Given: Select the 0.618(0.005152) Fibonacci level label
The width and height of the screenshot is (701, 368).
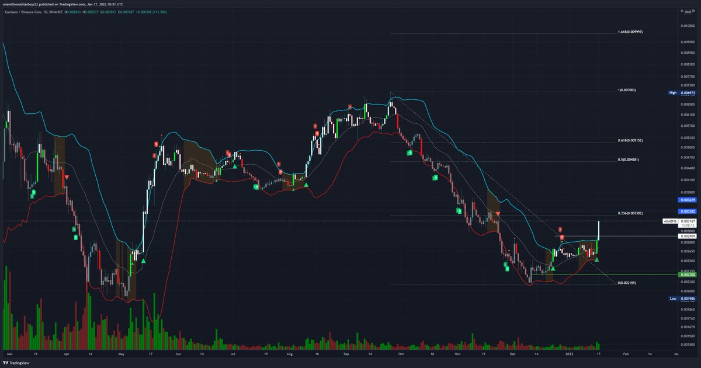Looking at the screenshot, I should 630,141.
